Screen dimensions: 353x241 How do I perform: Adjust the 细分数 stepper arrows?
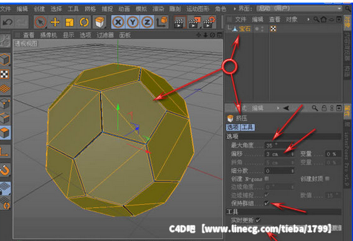click(292, 171)
